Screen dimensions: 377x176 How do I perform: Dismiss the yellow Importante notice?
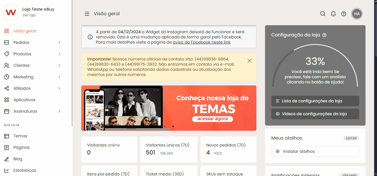pyautogui.click(x=250, y=61)
